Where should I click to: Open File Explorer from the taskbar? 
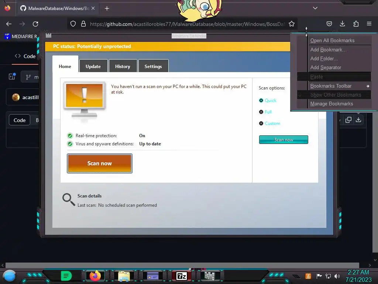(x=124, y=276)
